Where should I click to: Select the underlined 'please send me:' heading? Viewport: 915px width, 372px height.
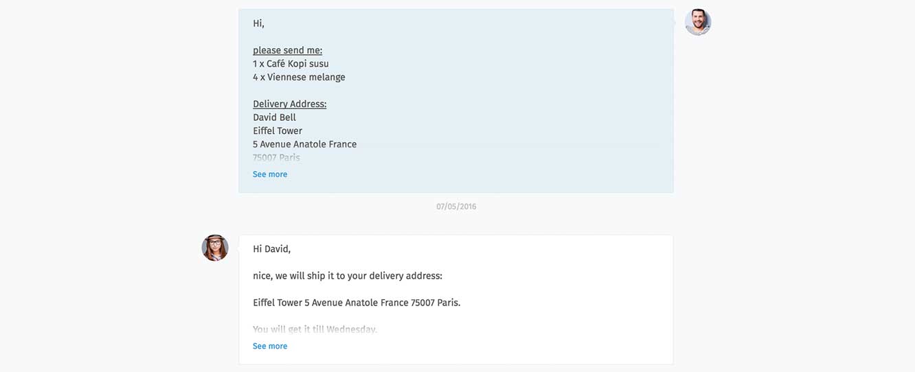click(x=287, y=50)
